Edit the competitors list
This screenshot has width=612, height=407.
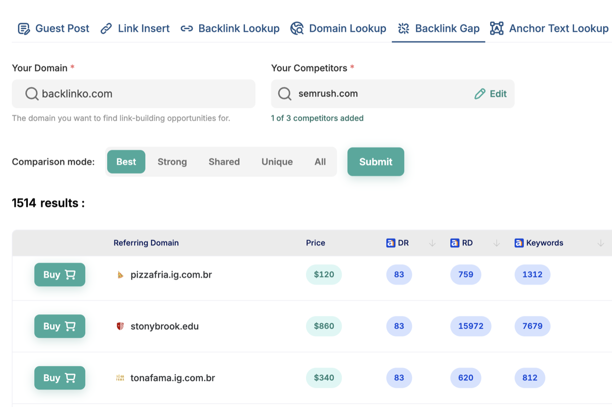[491, 94]
